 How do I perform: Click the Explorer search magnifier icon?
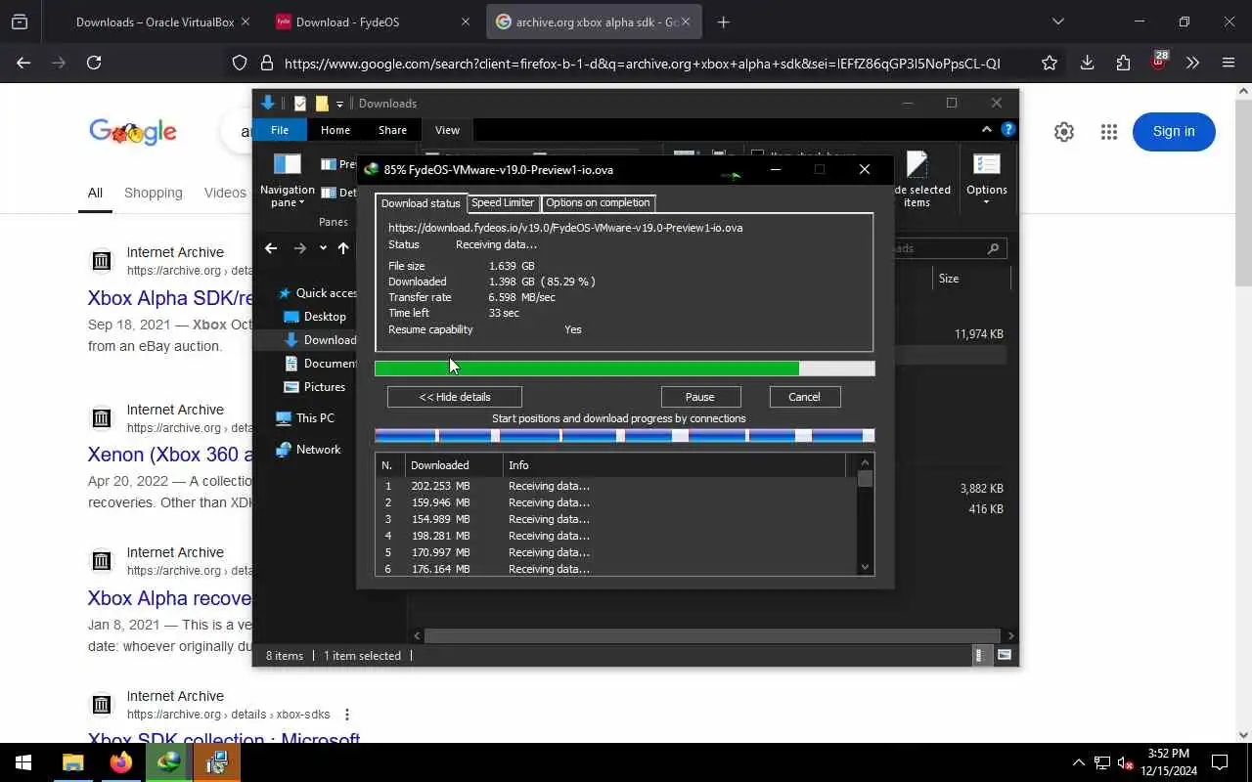pyautogui.click(x=993, y=248)
